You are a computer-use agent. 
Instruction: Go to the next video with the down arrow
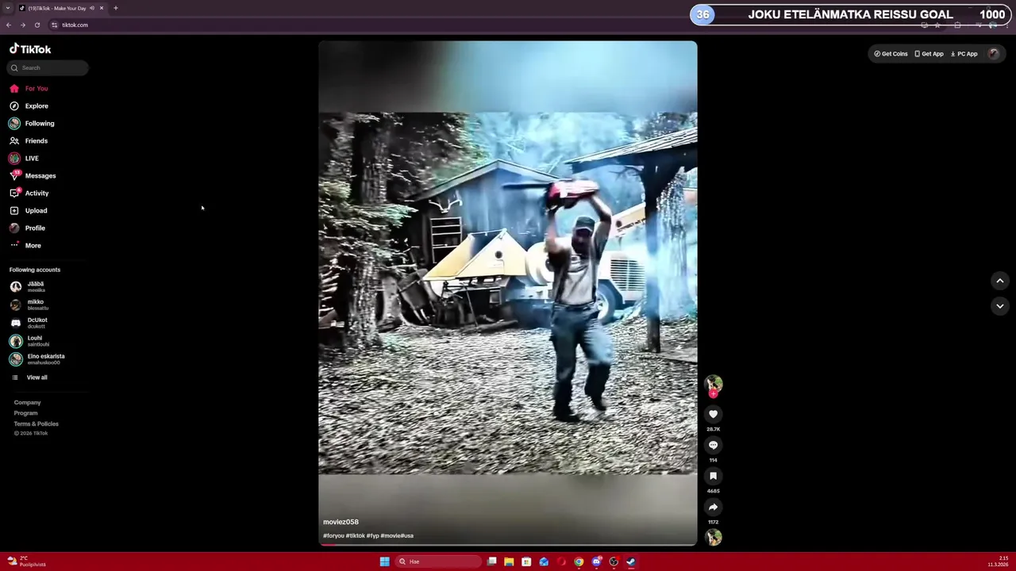(1000, 305)
